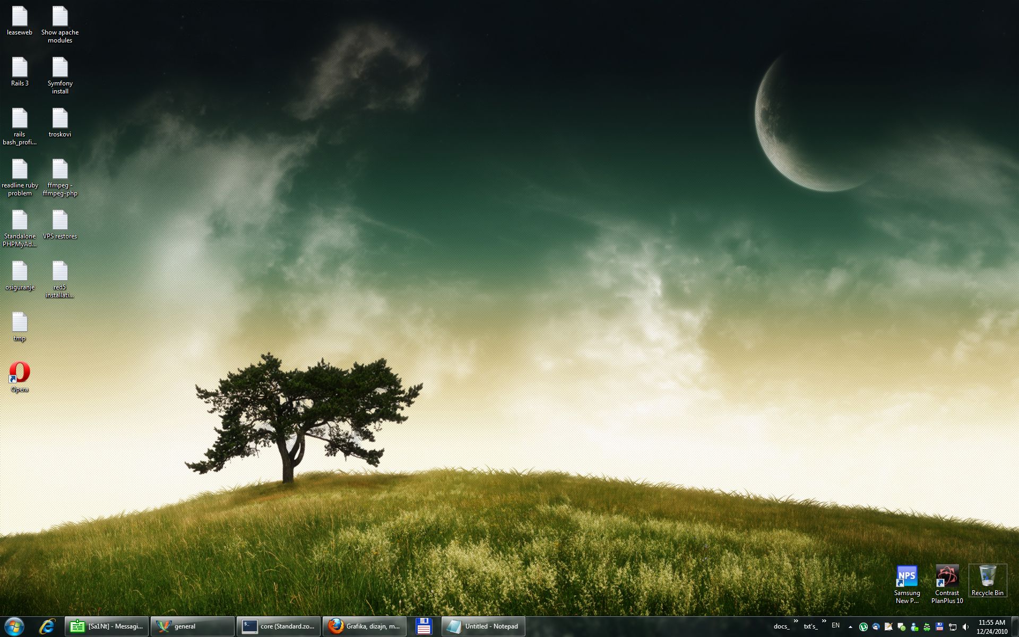Switch to the [Sa1Nt] Messaging window
This screenshot has height=637, width=1019.
(107, 626)
